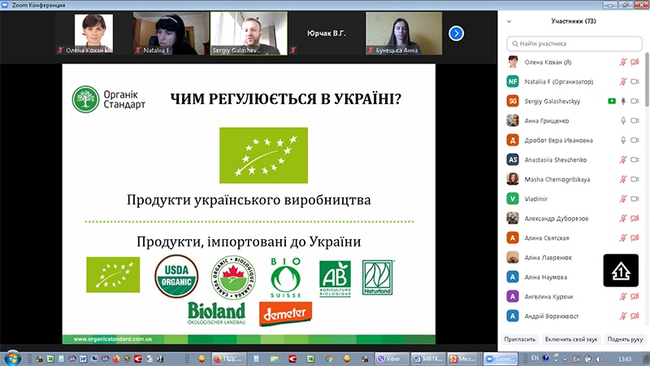
Task: Click muted mic icon for Андрій Вервихвост
Action: click(x=622, y=316)
